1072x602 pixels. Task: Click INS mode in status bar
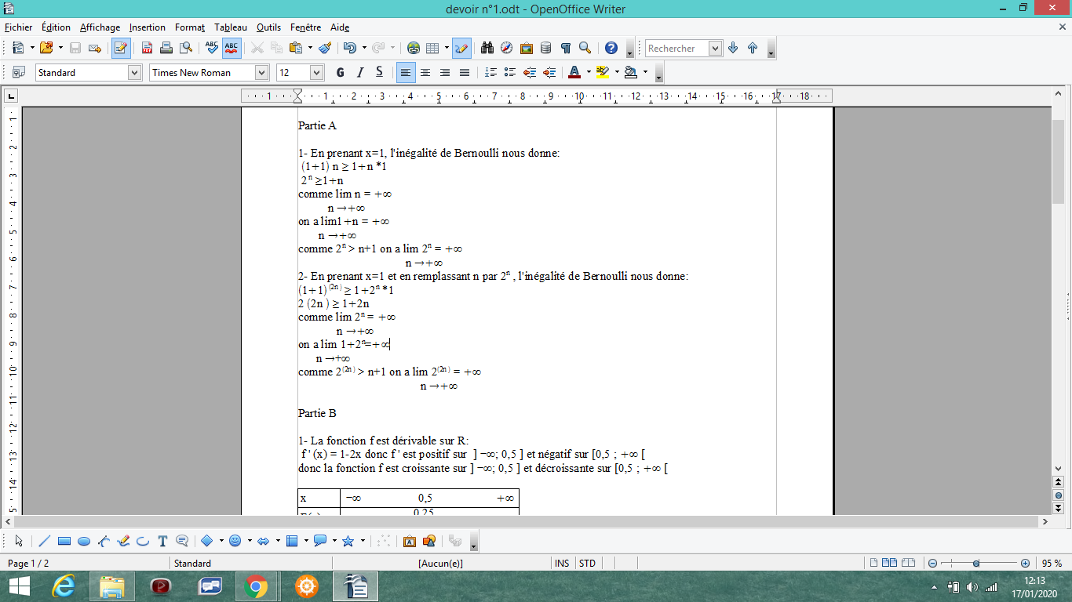(x=562, y=563)
